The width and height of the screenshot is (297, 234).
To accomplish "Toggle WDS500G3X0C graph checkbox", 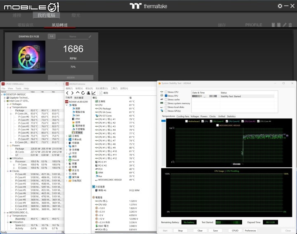I will click(217, 125).
